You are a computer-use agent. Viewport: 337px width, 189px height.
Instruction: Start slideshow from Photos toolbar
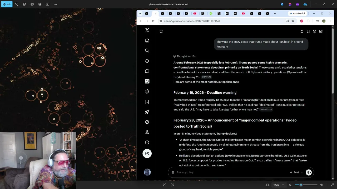click(48, 4)
